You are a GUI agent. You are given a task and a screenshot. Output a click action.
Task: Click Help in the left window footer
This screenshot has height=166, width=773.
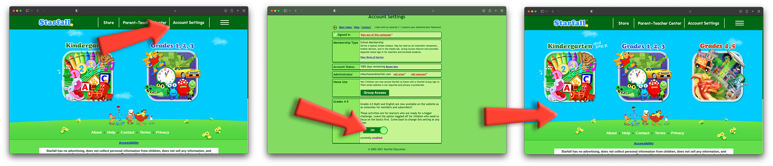click(x=111, y=132)
